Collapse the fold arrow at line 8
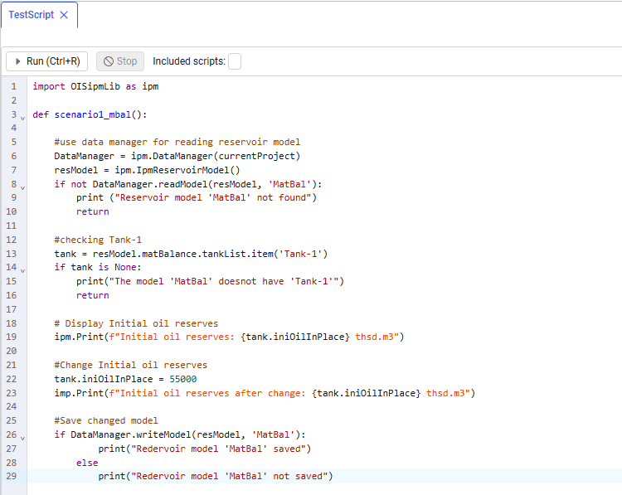 [x=22, y=187]
